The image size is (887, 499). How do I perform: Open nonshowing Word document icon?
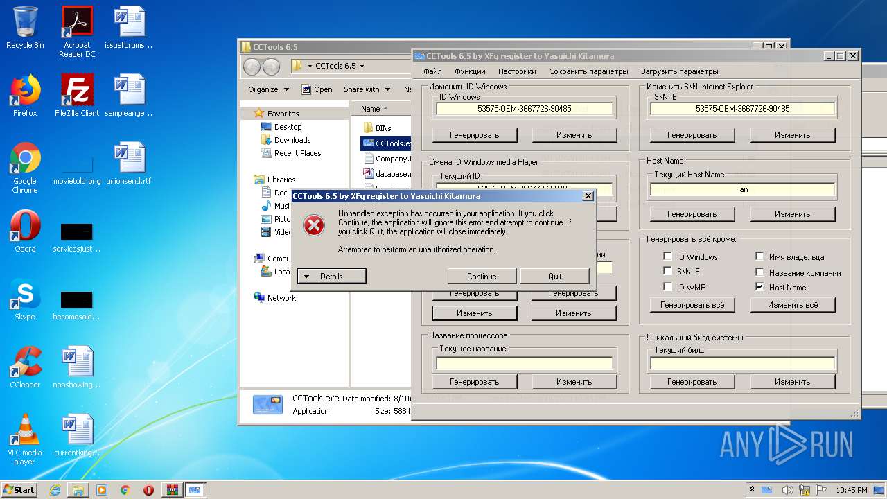[77, 367]
